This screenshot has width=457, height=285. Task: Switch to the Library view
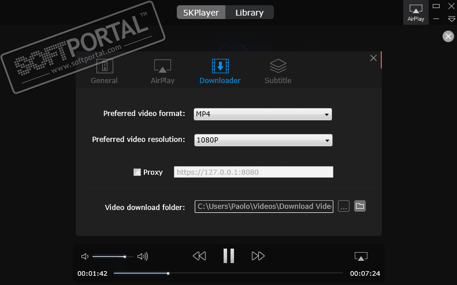pos(250,13)
